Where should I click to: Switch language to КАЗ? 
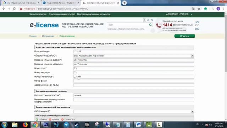[197, 22]
